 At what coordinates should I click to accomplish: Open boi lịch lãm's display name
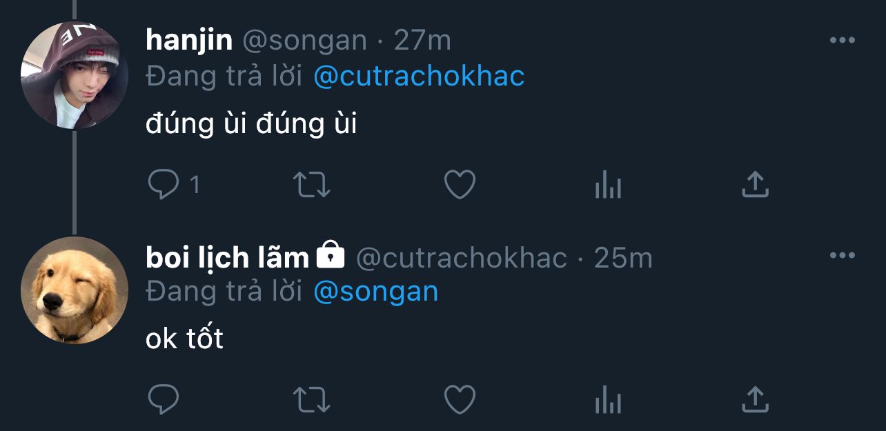(227, 258)
